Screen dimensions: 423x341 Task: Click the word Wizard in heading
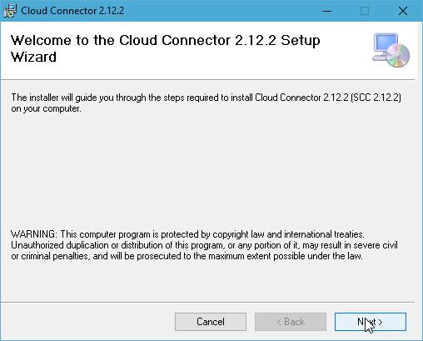coord(33,57)
